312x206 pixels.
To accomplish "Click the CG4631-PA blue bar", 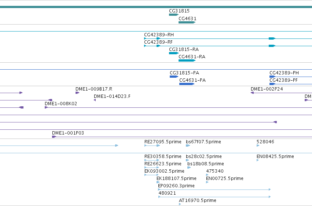I will coord(187,84).
